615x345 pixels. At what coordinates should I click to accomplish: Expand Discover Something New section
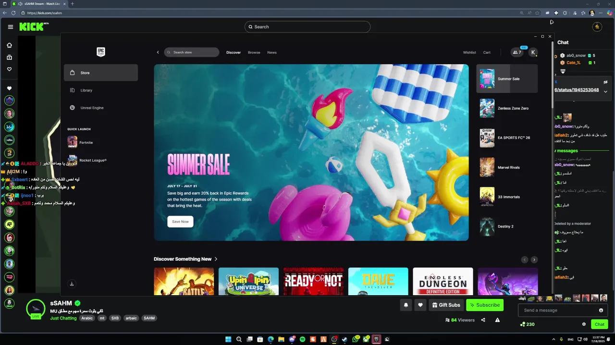pyautogui.click(x=185, y=259)
